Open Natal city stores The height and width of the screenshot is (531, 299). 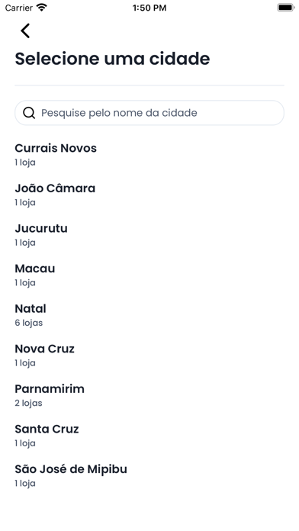tap(149, 315)
